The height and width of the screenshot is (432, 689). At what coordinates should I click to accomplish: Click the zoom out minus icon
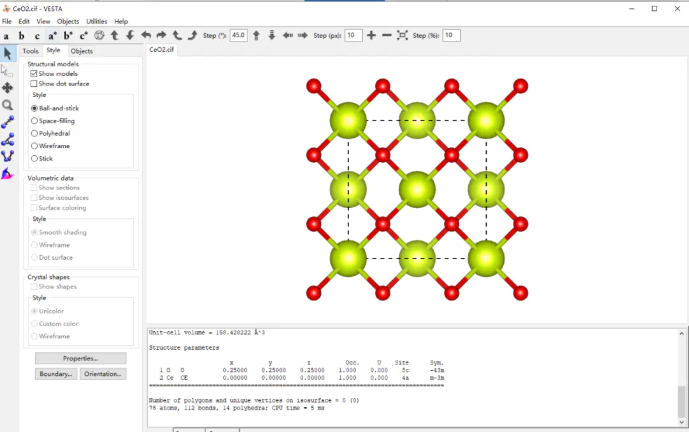coord(387,36)
